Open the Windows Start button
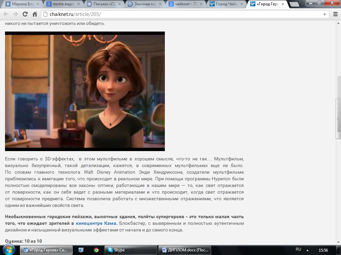Image resolution: width=341 pixels, height=255 pixels. [x=9, y=250]
